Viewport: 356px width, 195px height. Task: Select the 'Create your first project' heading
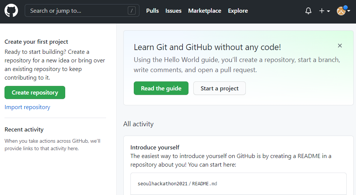36,42
